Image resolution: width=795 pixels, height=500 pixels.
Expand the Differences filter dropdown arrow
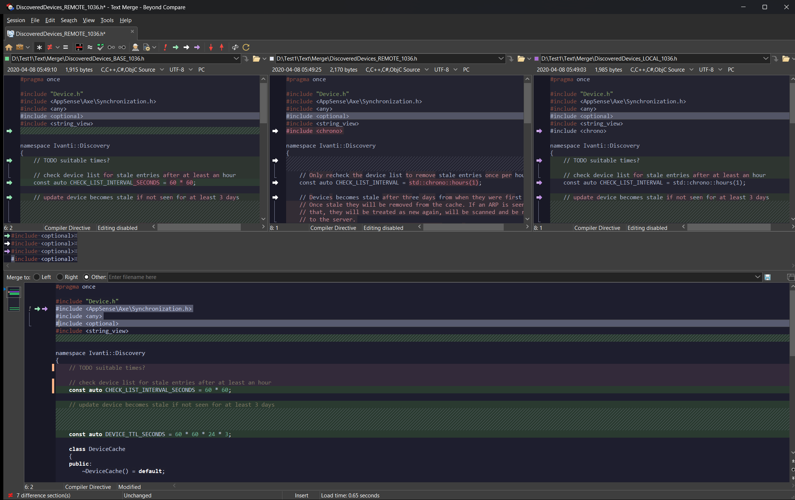click(x=58, y=47)
